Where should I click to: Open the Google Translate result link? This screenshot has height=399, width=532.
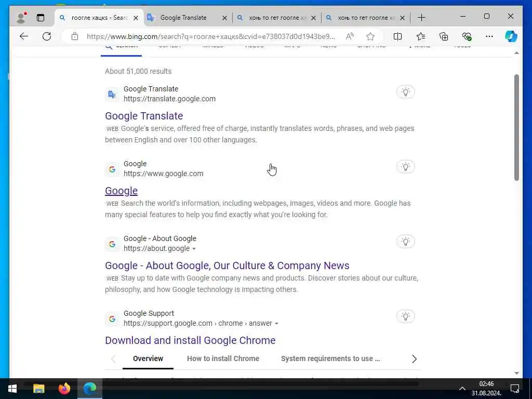click(x=144, y=116)
